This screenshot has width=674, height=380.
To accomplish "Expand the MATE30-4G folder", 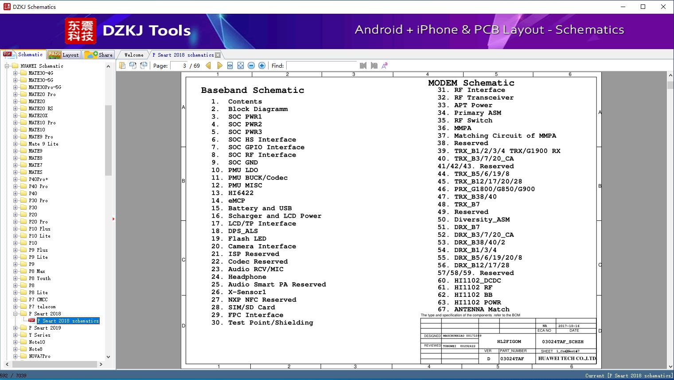I will (x=15, y=73).
